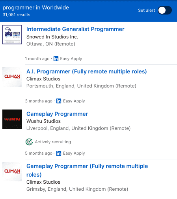Click the Wushu Studios black logo
Screen dimensions: 177x199
(12, 119)
